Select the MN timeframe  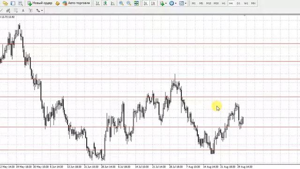coord(253,3)
